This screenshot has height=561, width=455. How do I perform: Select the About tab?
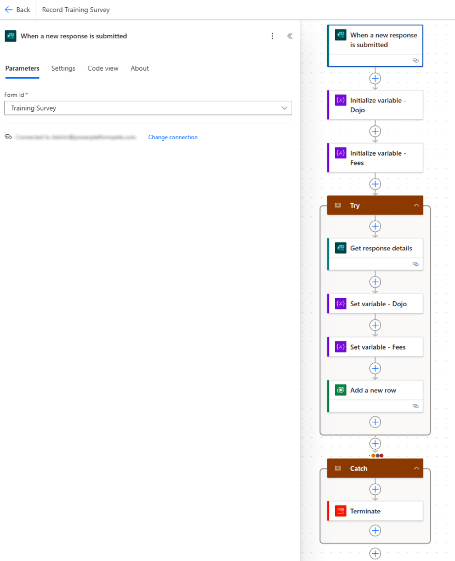point(140,68)
